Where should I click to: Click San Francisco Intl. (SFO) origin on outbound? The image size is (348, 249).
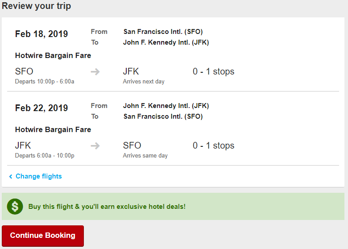click(x=163, y=32)
